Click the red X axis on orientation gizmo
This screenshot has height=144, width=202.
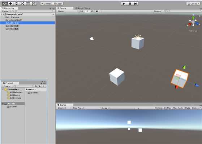189,24
